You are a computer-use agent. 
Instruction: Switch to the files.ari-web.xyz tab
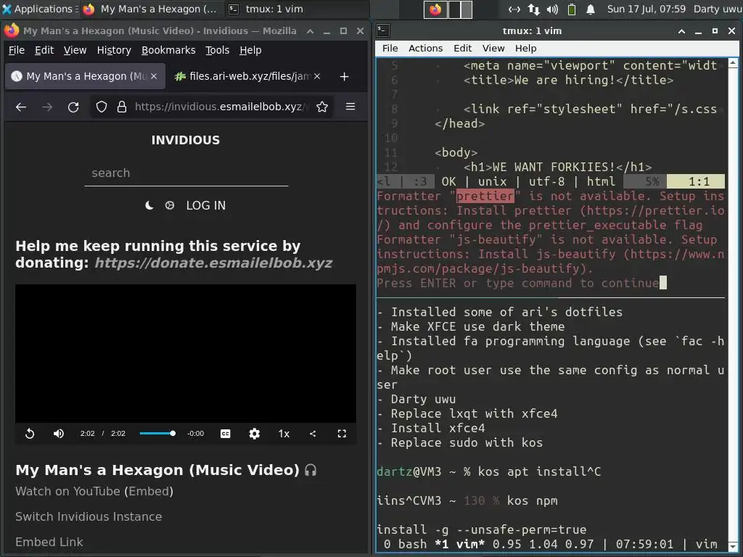coord(248,76)
